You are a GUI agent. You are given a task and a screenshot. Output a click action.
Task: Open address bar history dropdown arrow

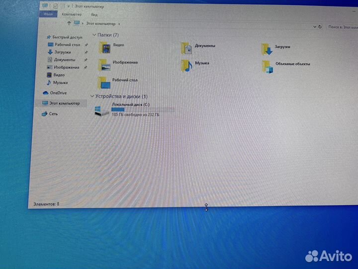click(315, 26)
